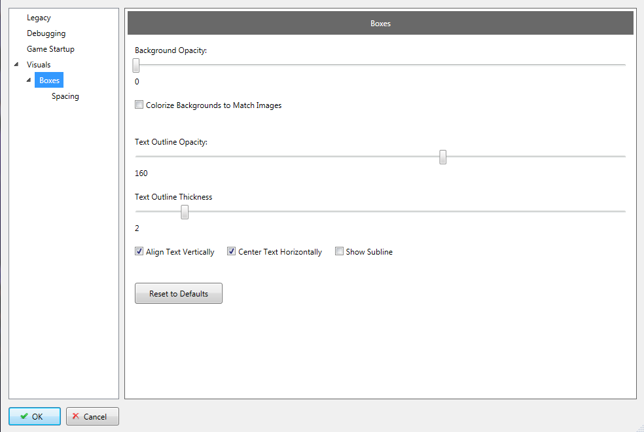The height and width of the screenshot is (432, 644).
Task: Click the value 0 under Background Opacity
Action: (137, 82)
